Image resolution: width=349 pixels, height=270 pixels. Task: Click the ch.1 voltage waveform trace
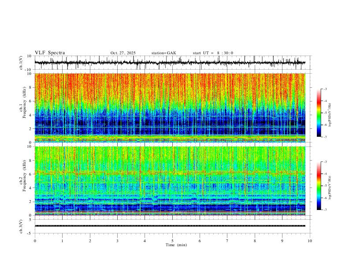[170, 63]
